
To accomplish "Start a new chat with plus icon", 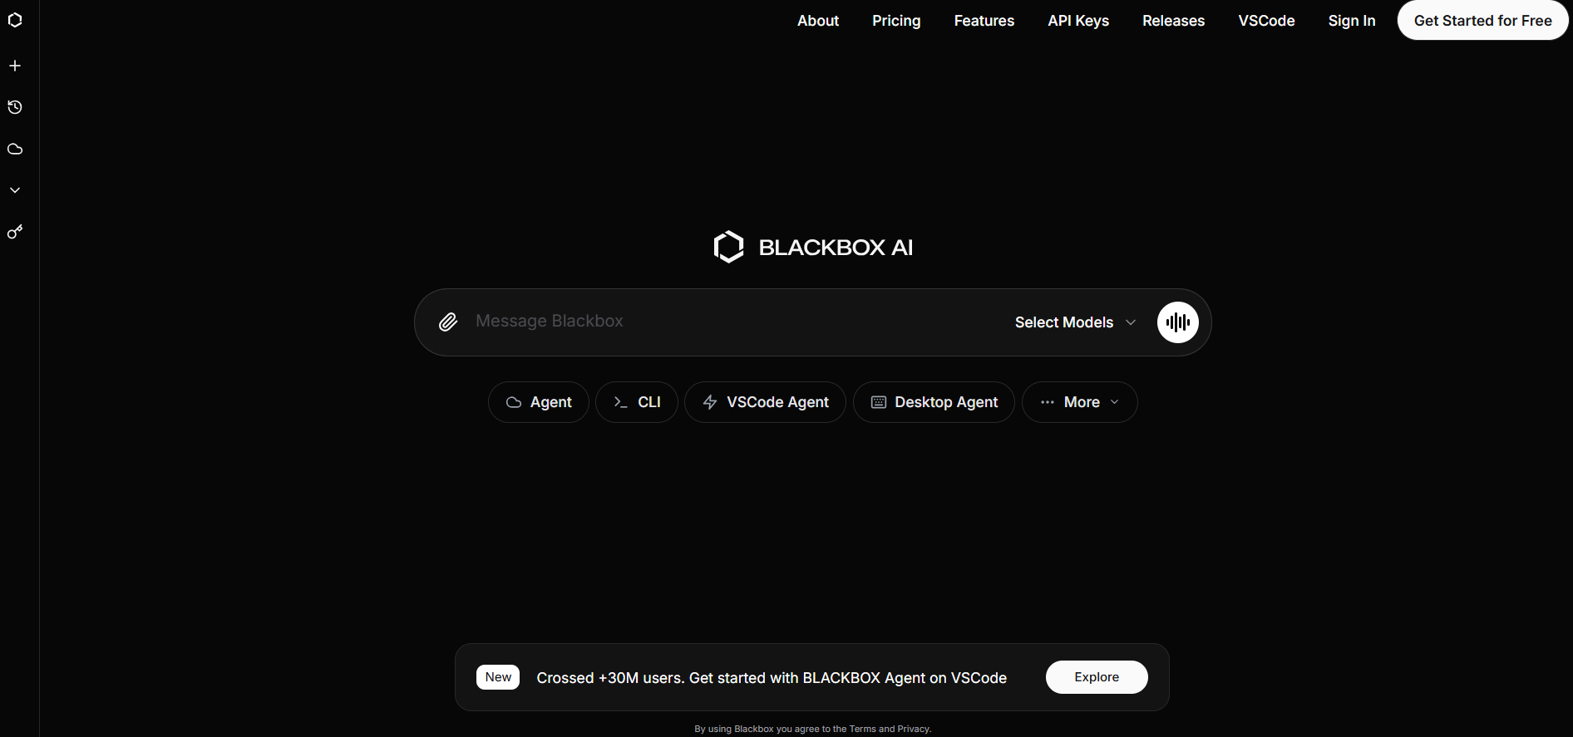I will [x=15, y=66].
